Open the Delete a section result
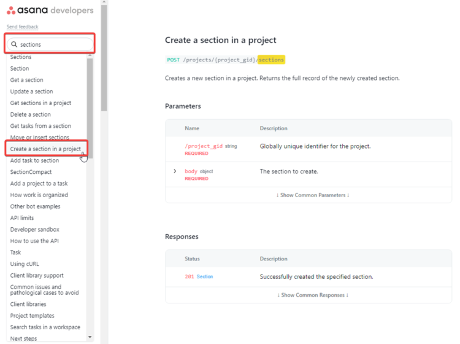This screenshot has width=460, height=344. point(31,114)
